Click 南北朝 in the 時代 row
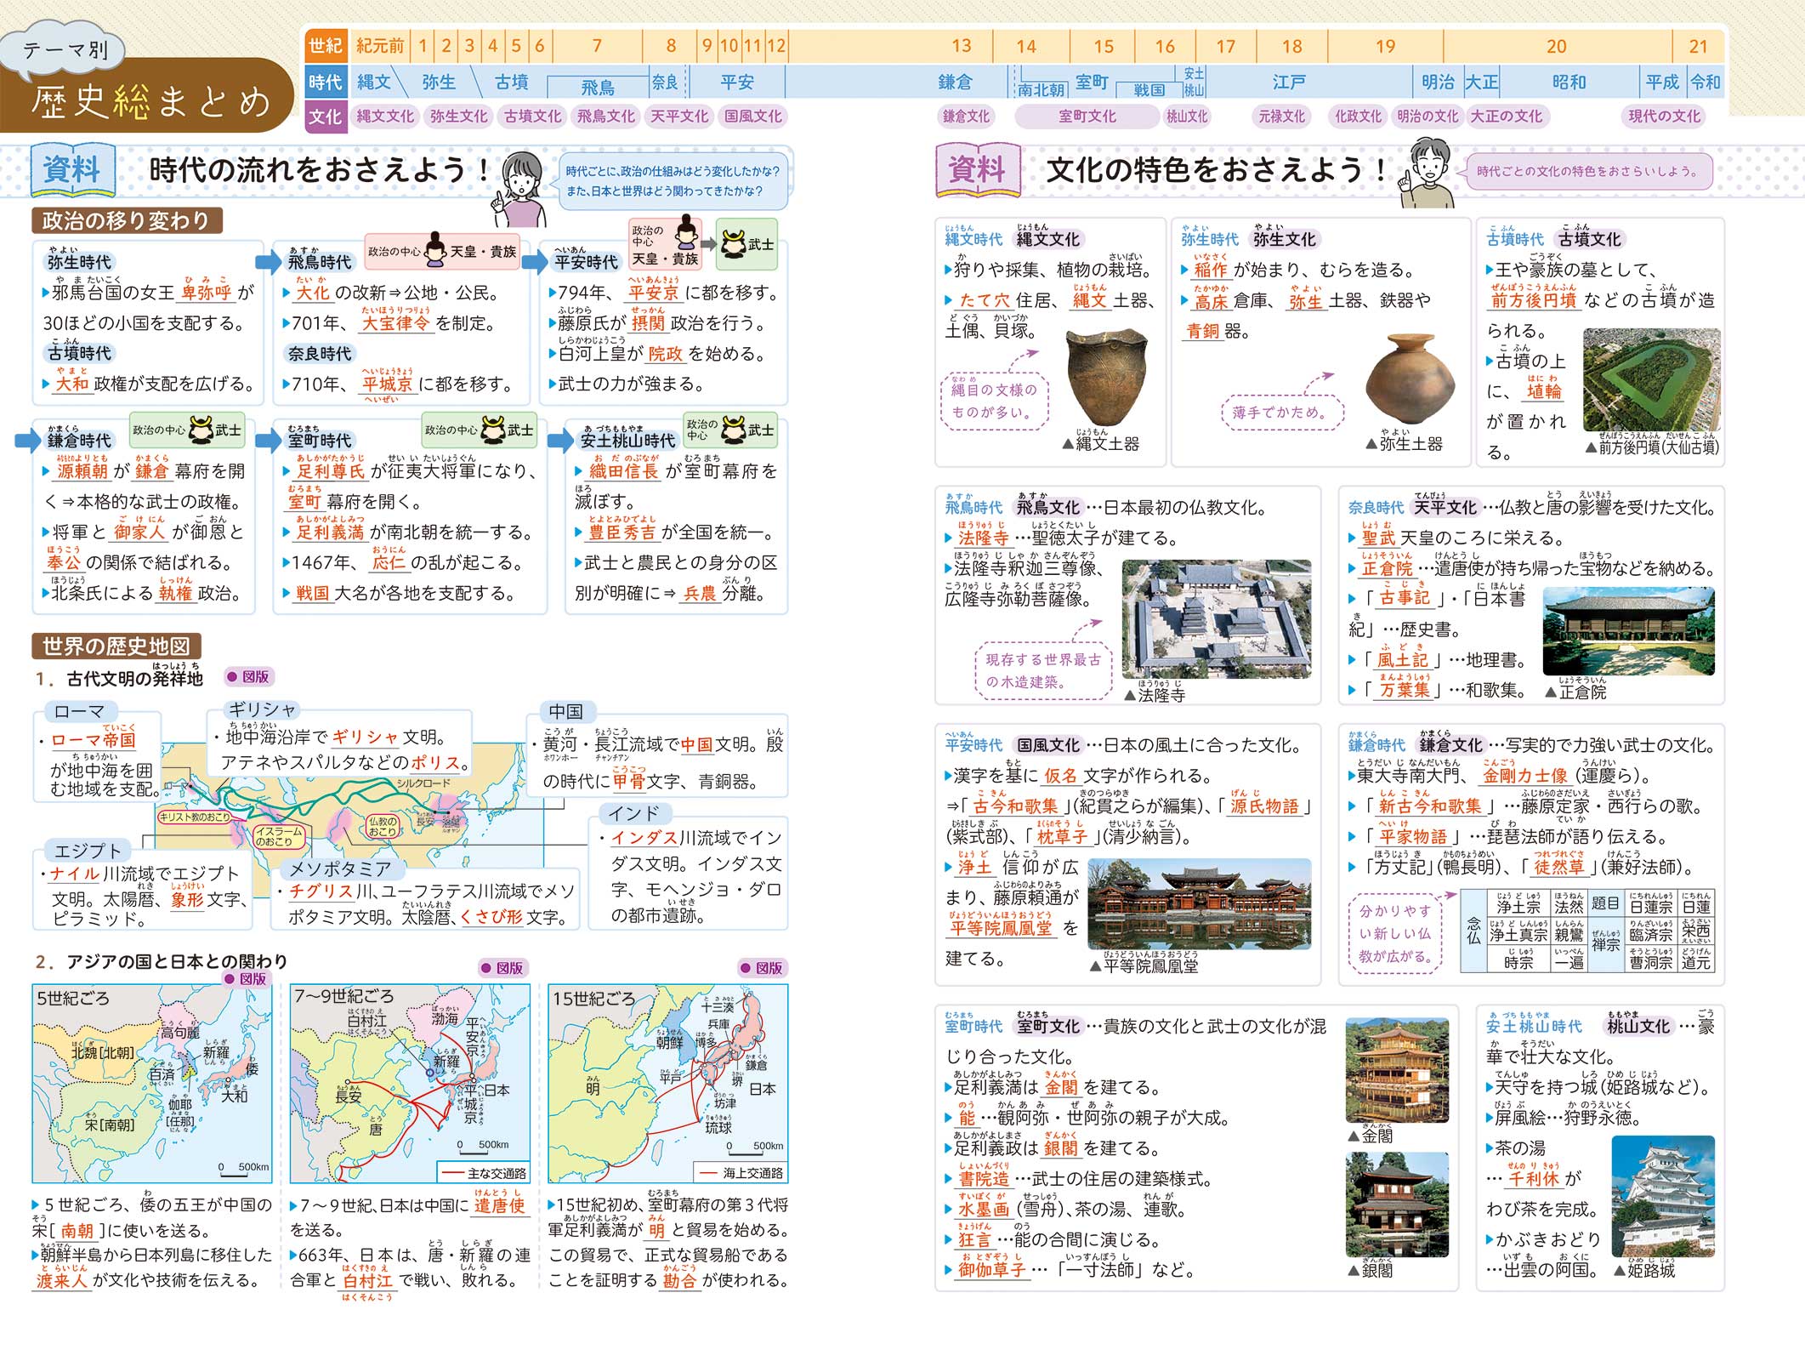The width and height of the screenshot is (1805, 1361). click(1042, 89)
